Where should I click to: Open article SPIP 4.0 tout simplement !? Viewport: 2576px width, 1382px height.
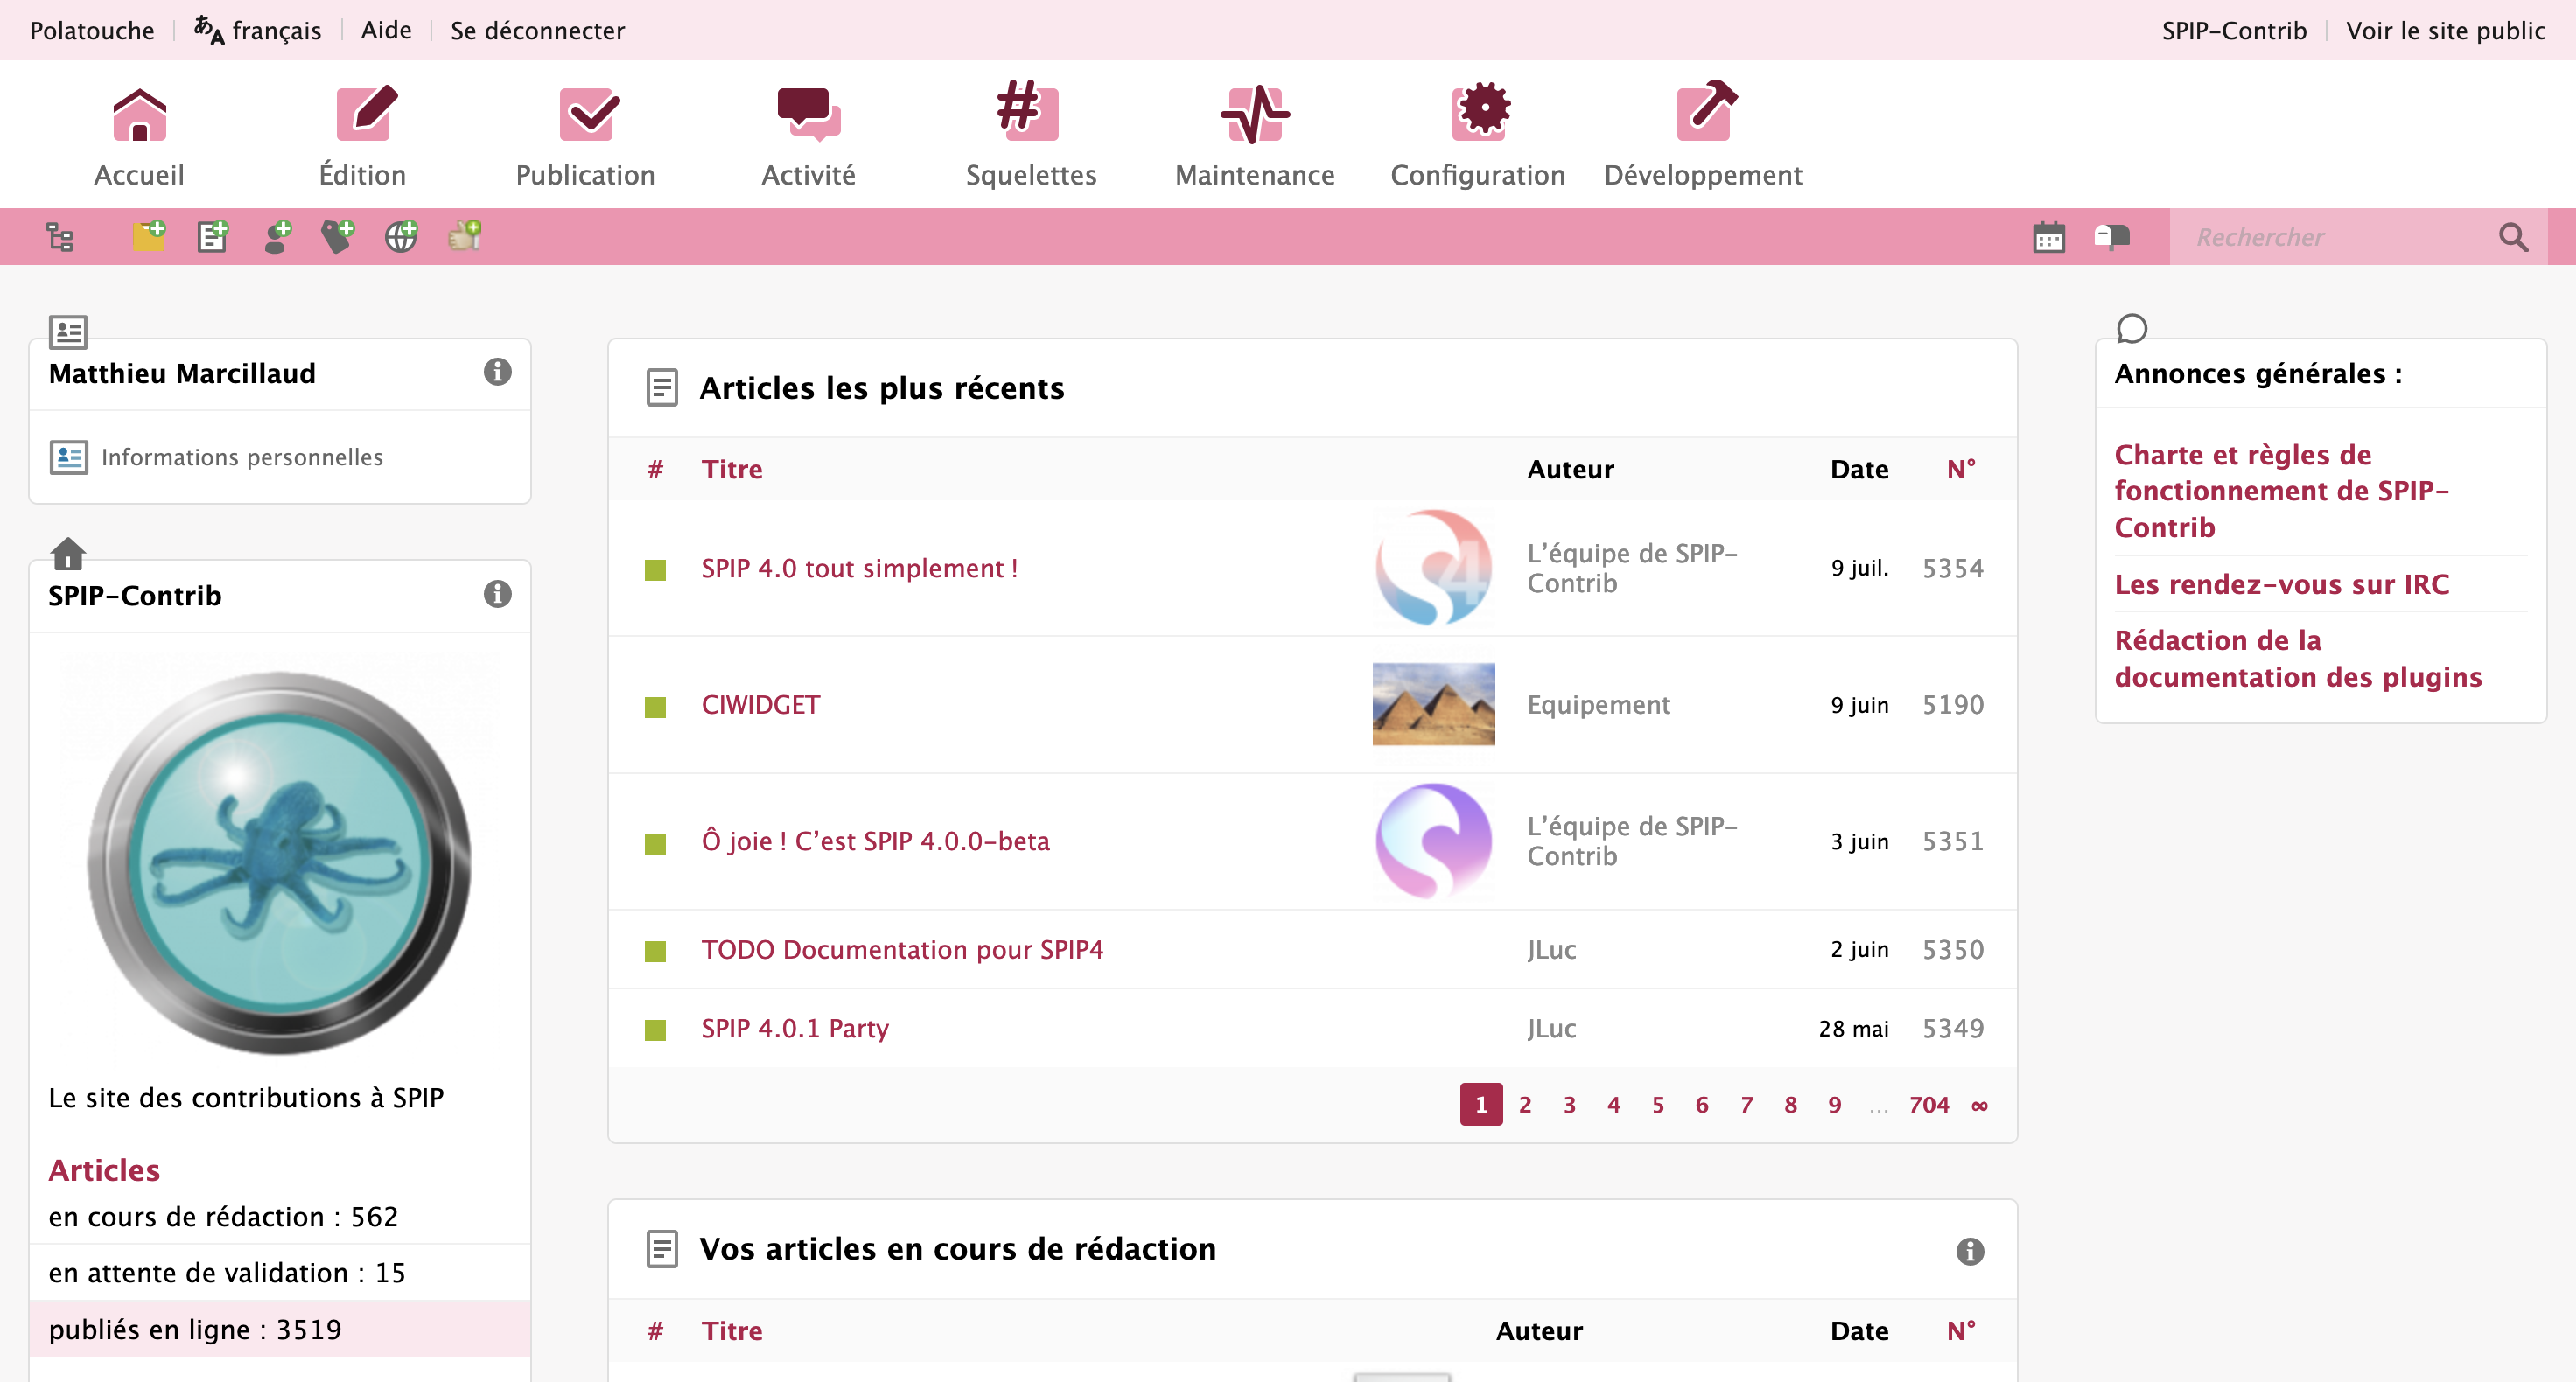point(859,568)
